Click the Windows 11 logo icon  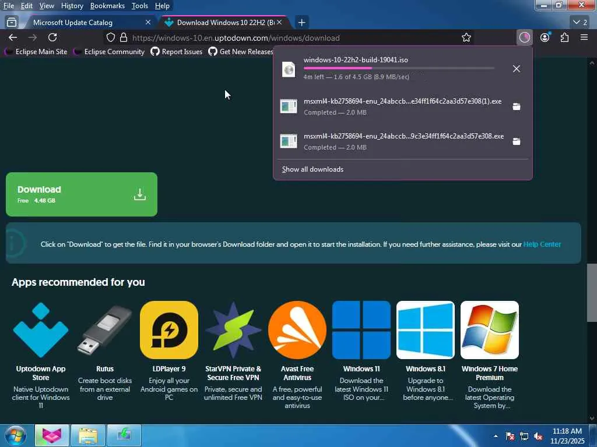(x=361, y=330)
